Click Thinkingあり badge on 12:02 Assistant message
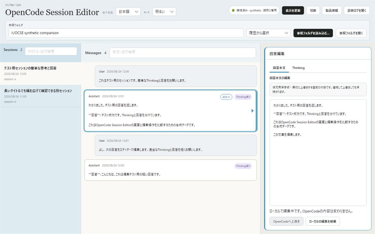 point(243,166)
